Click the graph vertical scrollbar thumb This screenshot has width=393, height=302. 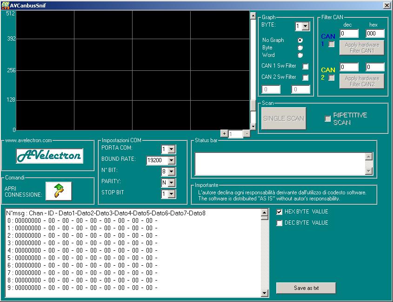coord(253,105)
